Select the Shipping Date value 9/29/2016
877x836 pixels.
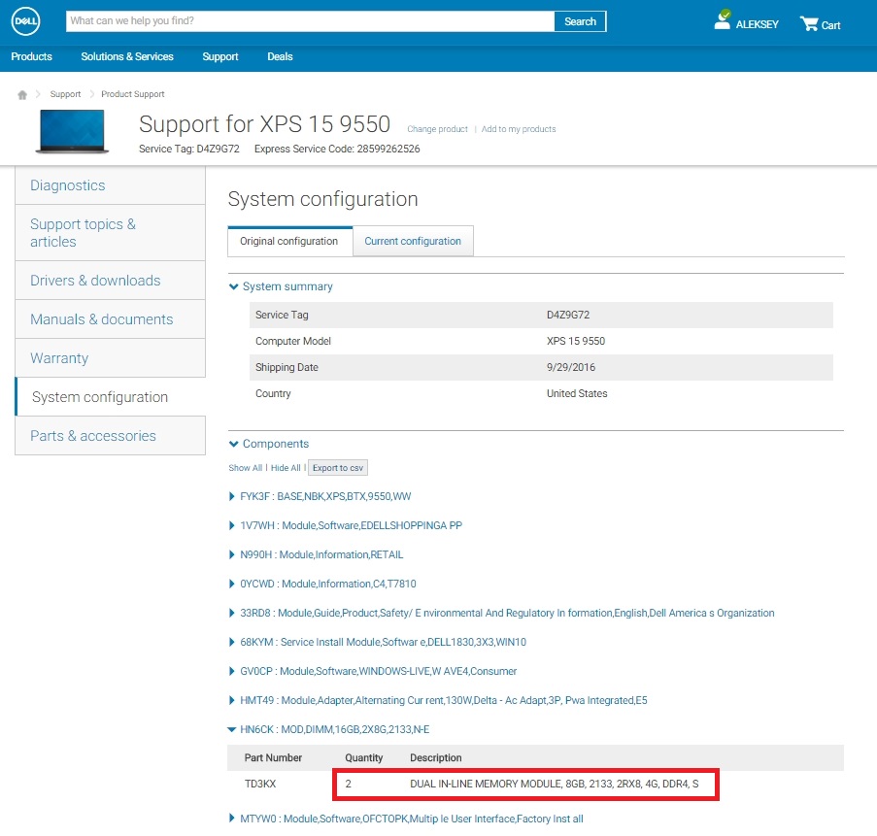coord(571,367)
